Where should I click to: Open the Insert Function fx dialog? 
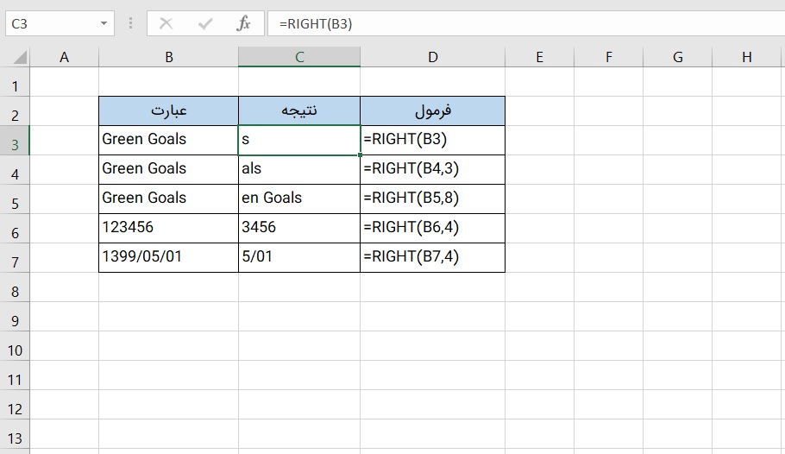point(244,24)
